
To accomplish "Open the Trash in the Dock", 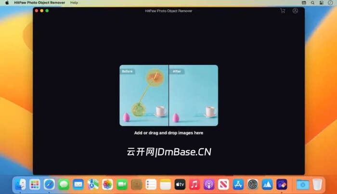I will tap(317, 184).
